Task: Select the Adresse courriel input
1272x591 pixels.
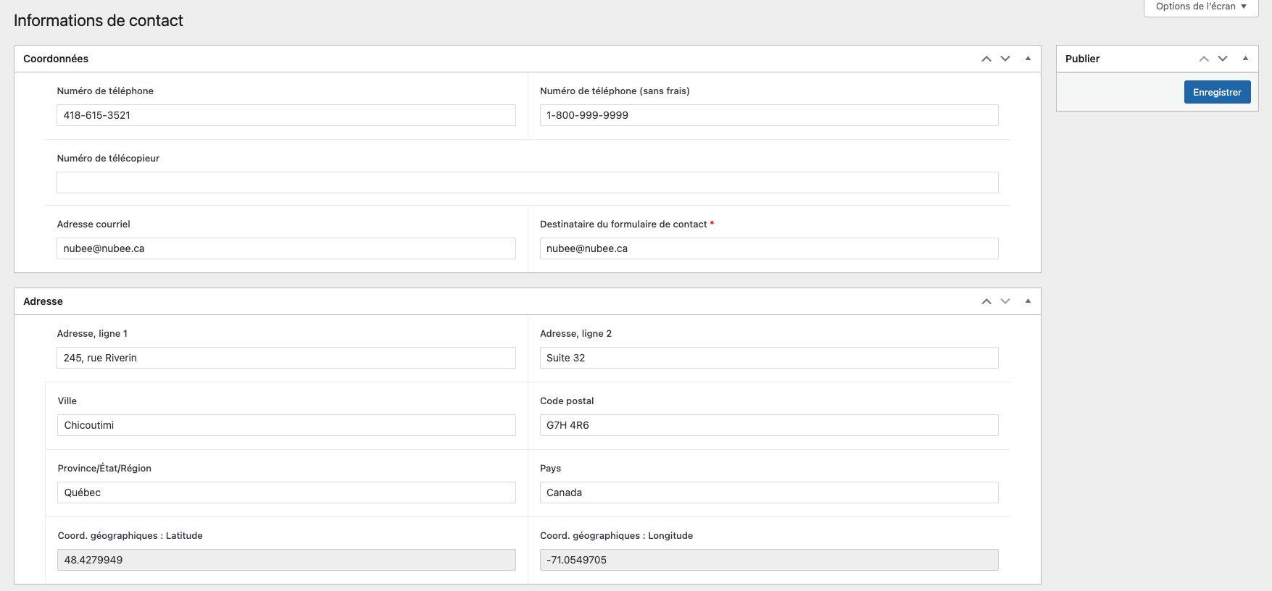Action: point(286,248)
